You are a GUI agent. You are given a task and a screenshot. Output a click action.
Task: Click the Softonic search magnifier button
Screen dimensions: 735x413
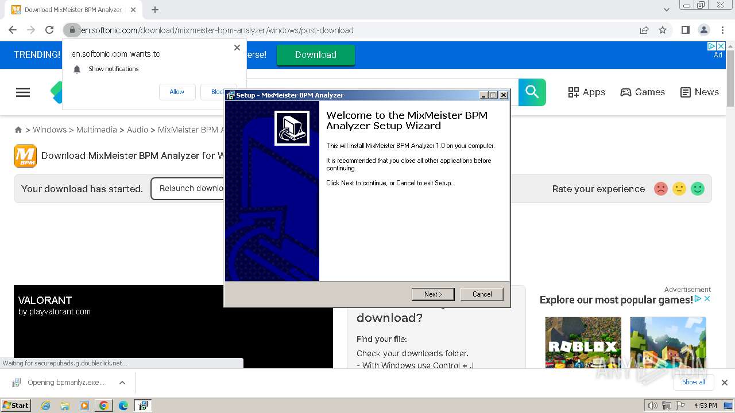point(532,92)
